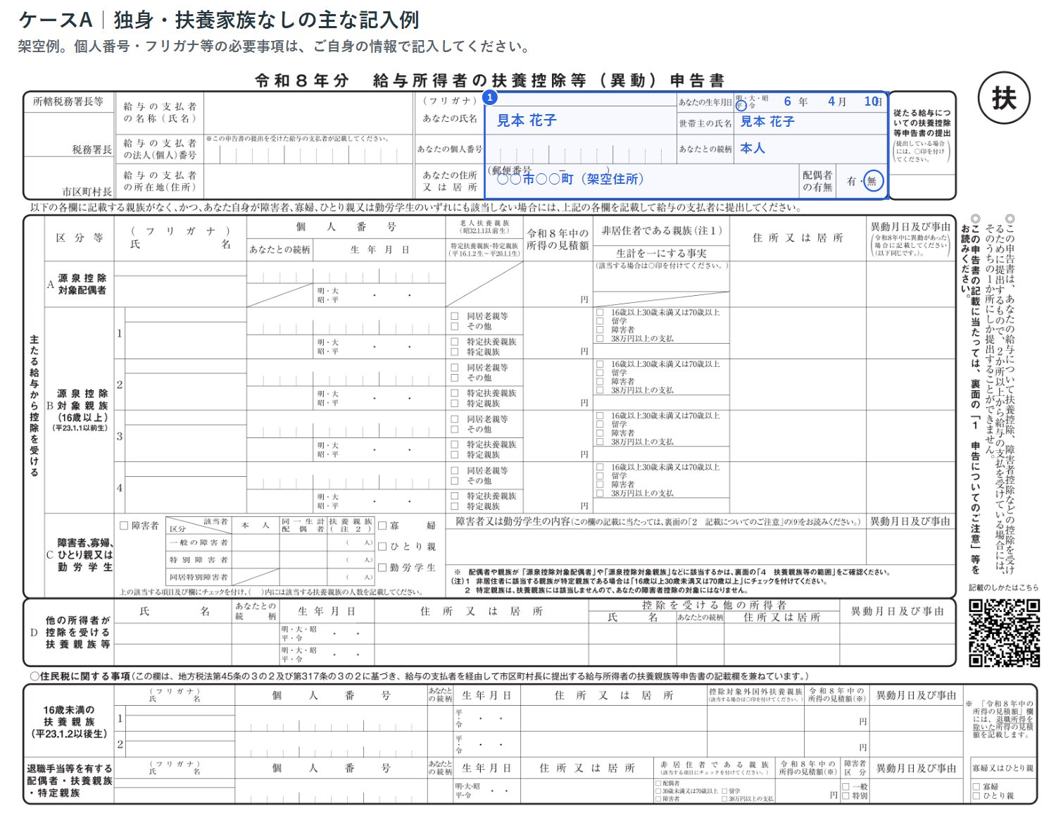Select the 本人 relationship entry
The image size is (1056, 822).
click(753, 149)
